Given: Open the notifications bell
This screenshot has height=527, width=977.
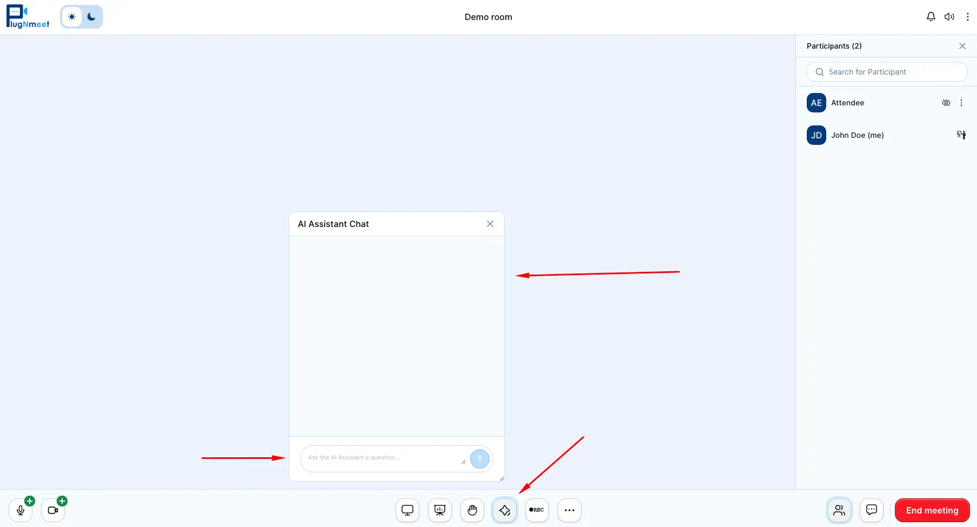Looking at the screenshot, I should click(931, 16).
